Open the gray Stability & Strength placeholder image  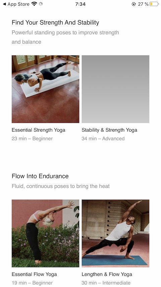115,89
